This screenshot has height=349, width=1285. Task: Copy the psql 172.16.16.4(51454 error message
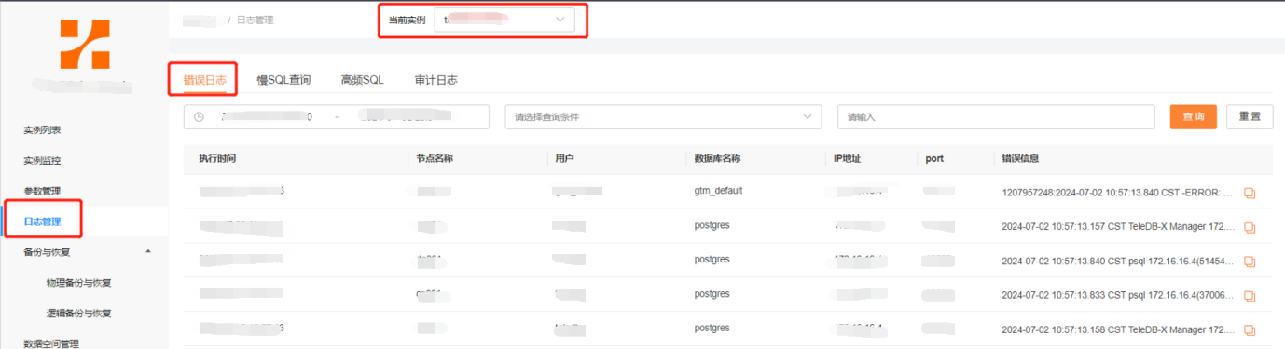(x=1250, y=262)
